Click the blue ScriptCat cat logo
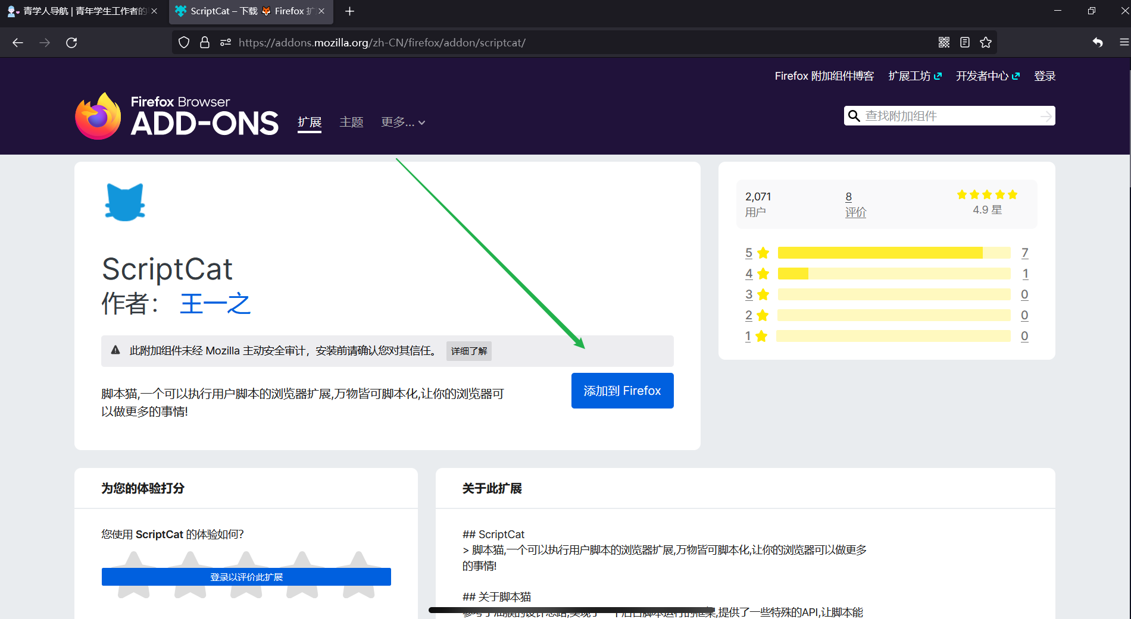Image resolution: width=1131 pixels, height=619 pixels. [x=124, y=202]
